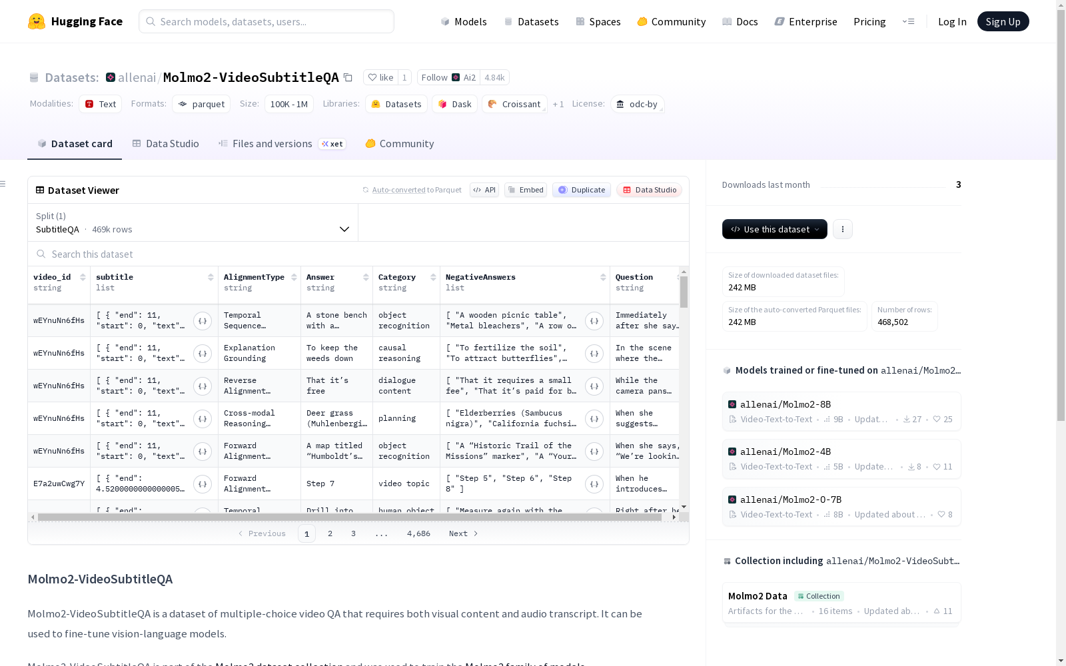This screenshot has width=1066, height=666.
Task: Open Data Studio from the viewer header
Action: coord(650,190)
